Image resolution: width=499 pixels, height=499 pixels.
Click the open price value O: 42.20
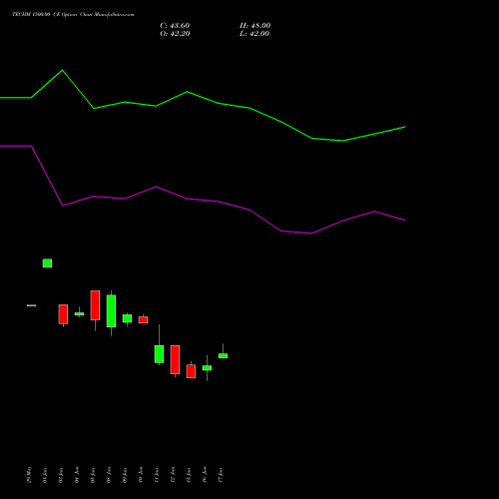pos(175,34)
